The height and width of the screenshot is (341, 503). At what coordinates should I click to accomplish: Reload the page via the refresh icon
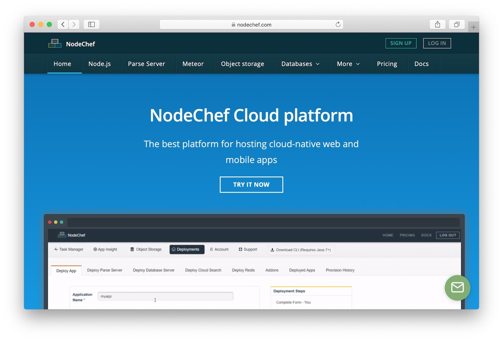tap(338, 24)
